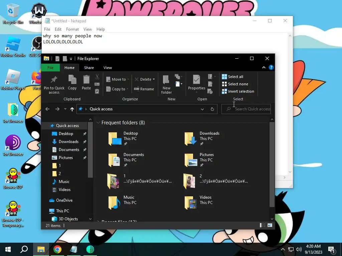Click Invert selection in ribbon
The height and width of the screenshot is (256, 342).
[x=238, y=91]
